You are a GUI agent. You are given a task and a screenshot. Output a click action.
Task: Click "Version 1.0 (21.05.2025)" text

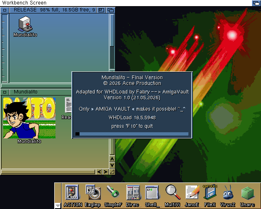[x=132, y=98]
